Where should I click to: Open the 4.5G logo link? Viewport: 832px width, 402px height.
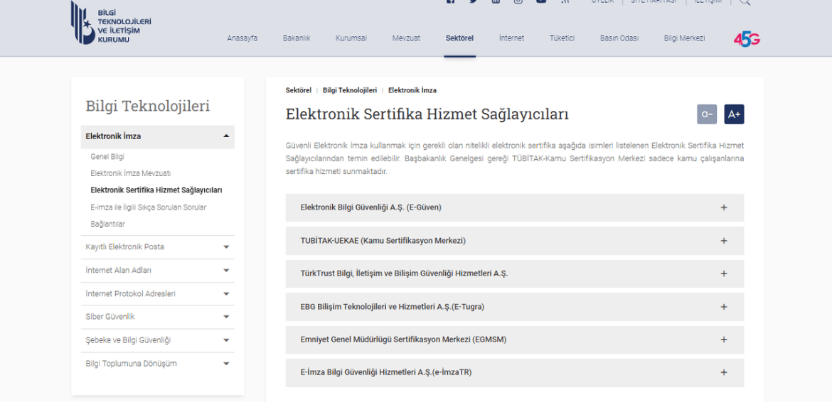pos(747,39)
